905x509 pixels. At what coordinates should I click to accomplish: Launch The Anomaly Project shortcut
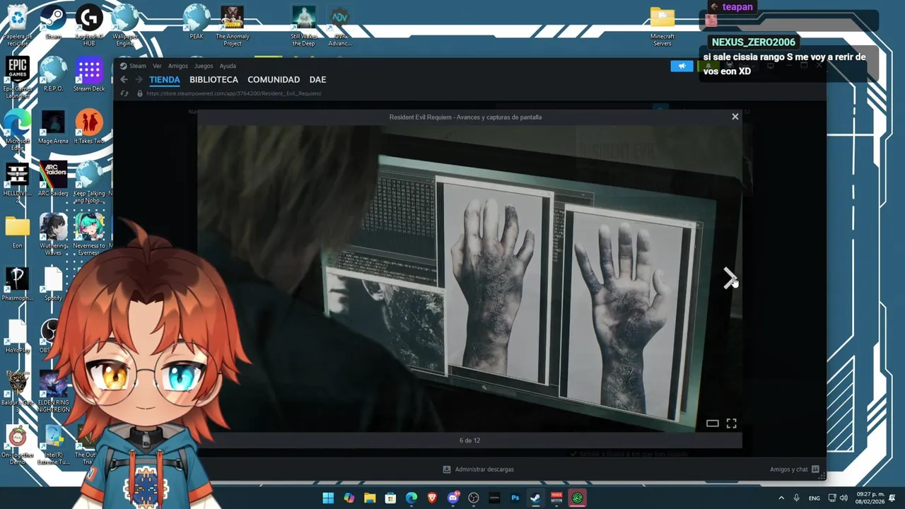[x=233, y=25]
